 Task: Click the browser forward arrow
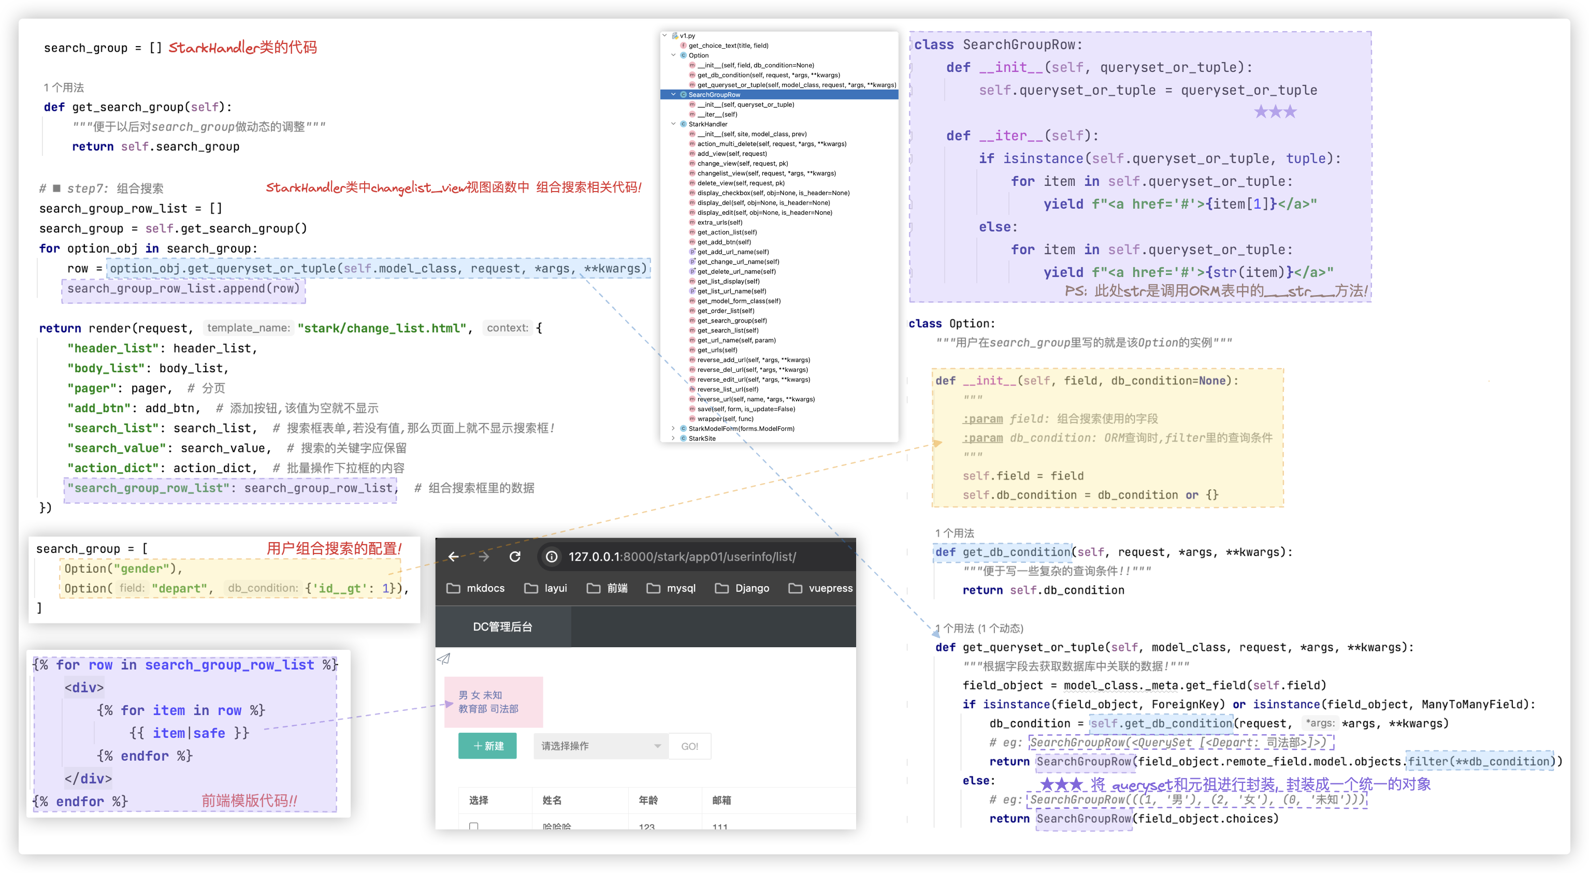point(484,557)
